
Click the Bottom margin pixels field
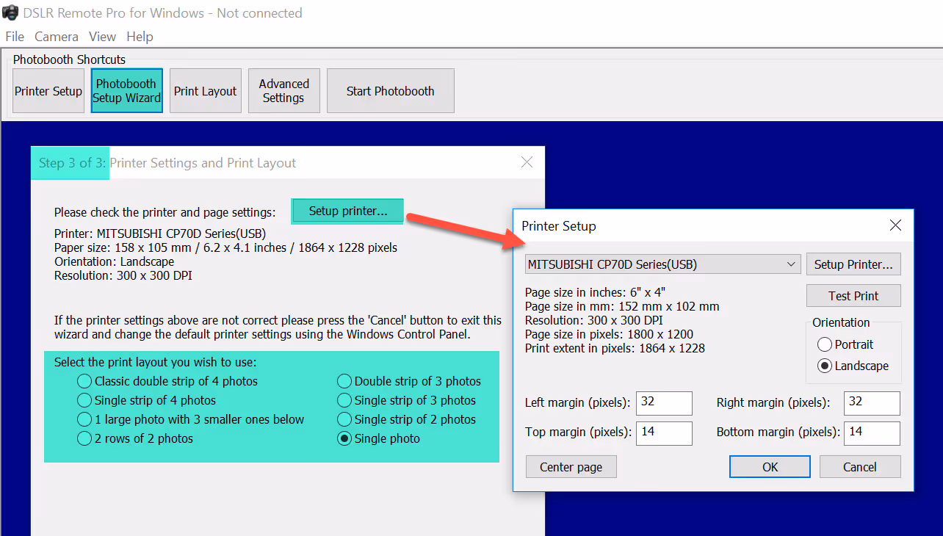coord(872,433)
